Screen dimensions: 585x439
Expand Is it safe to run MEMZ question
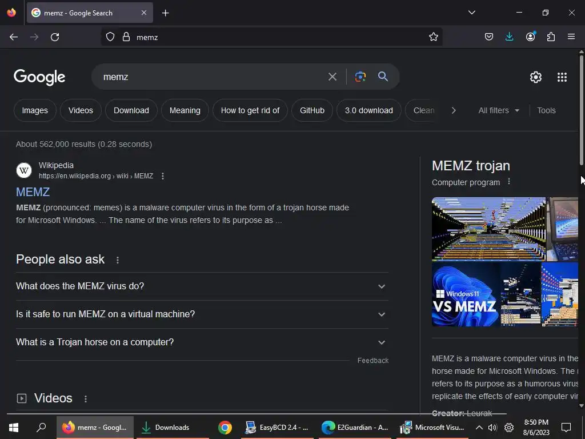coord(202,314)
